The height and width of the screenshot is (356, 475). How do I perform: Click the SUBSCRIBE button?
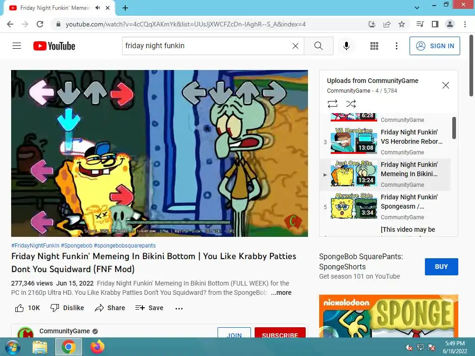coord(280,333)
